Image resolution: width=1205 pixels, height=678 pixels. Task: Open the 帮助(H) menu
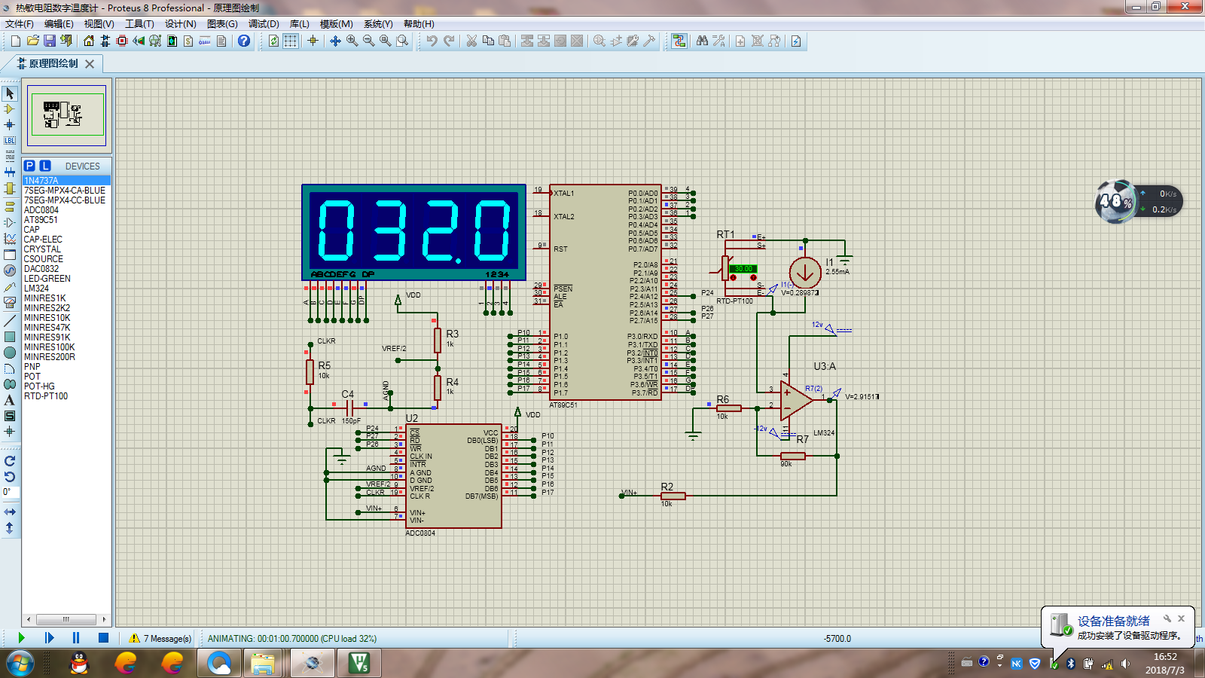(x=419, y=24)
